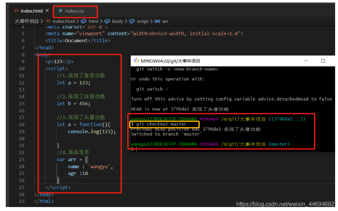Click the comment //4.商品发布
338x211 pixels.
click(73, 152)
